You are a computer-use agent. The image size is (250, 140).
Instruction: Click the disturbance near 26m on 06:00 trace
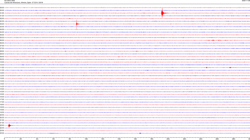213,40
